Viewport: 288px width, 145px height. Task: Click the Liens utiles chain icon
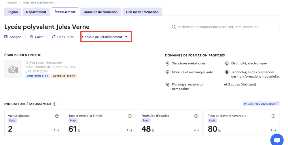click(x=54, y=37)
